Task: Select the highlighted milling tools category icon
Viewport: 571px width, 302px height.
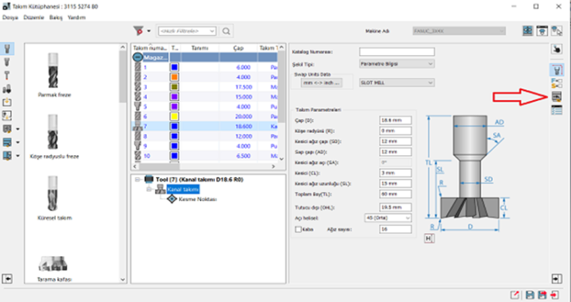Action: pos(7,48)
